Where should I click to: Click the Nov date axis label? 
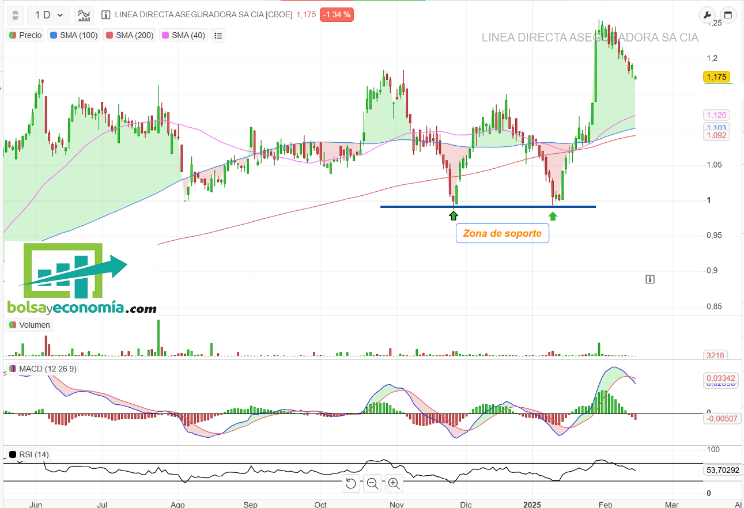point(396,505)
